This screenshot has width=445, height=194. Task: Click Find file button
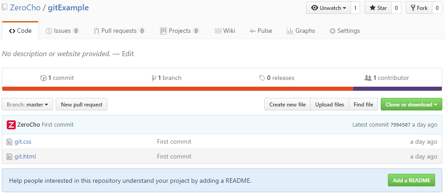coord(364,104)
